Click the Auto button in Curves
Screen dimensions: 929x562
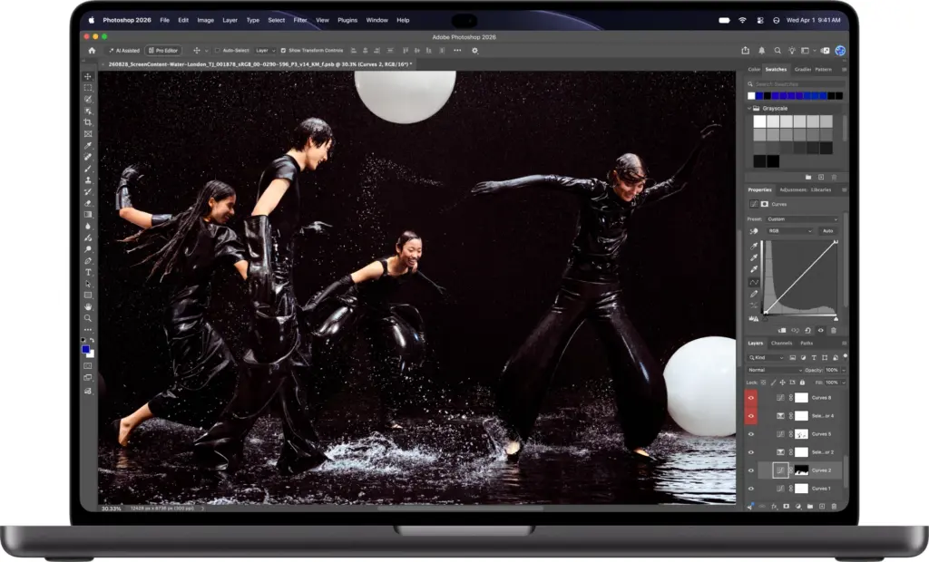coord(828,231)
